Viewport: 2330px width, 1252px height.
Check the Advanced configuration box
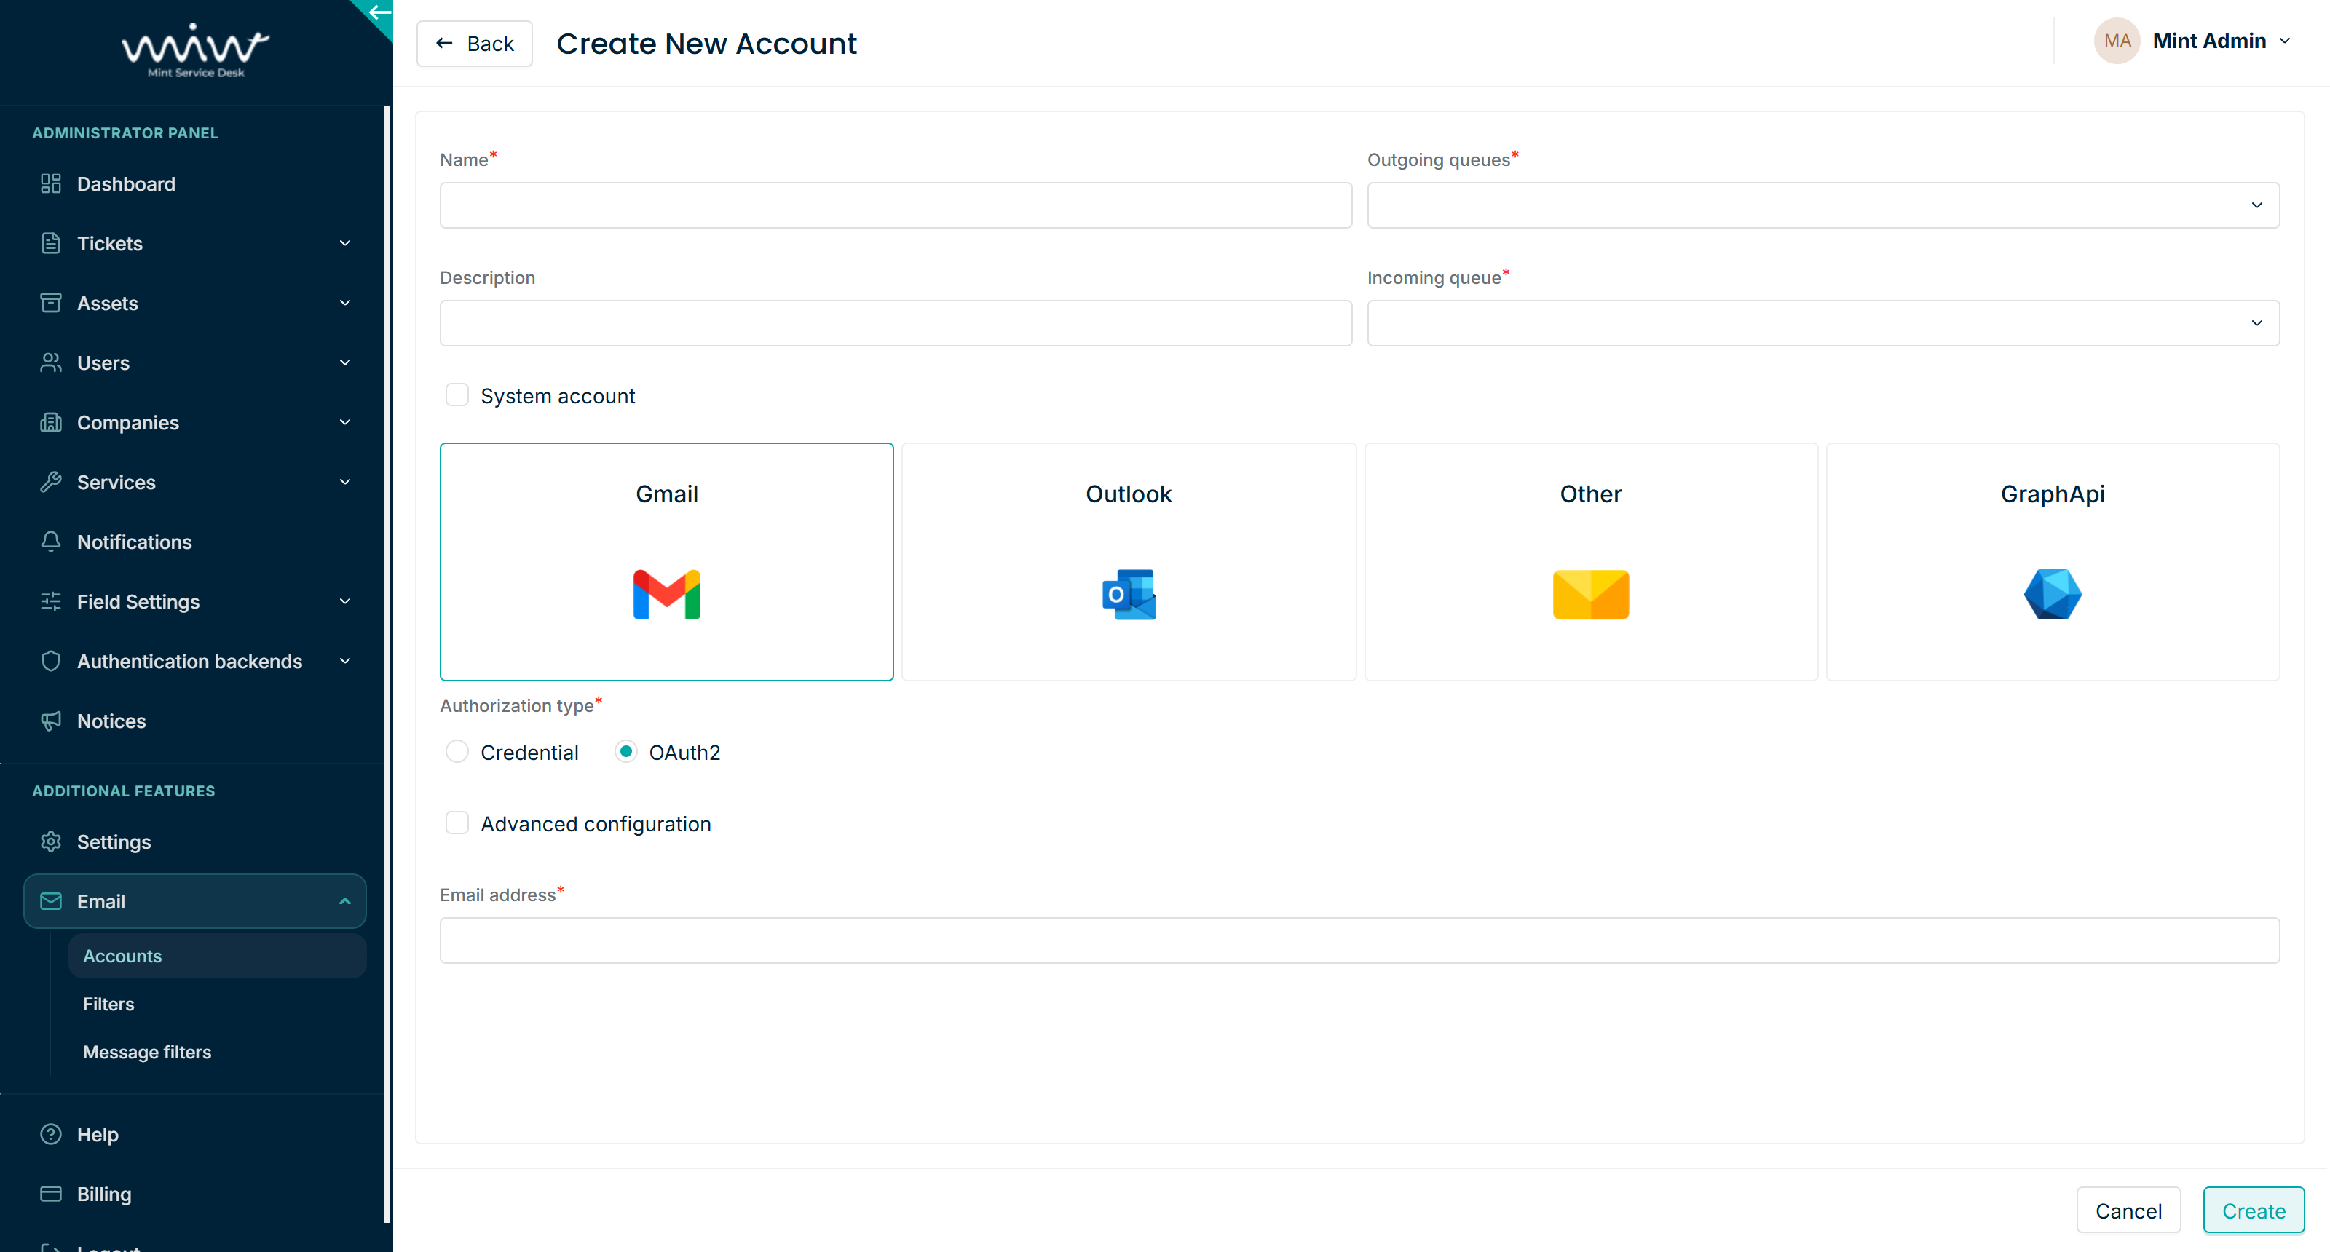[457, 823]
